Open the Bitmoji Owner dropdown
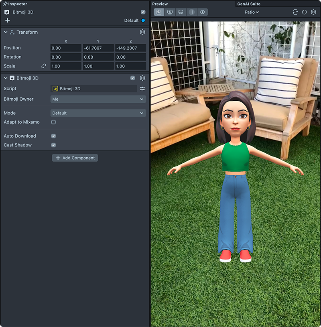This screenshot has width=321, height=327. 98,99
